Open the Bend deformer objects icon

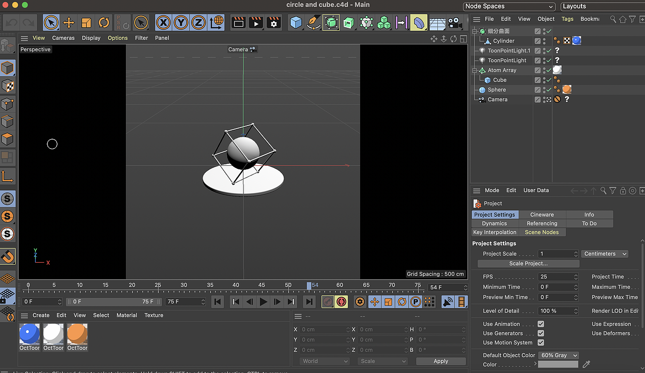(x=419, y=23)
